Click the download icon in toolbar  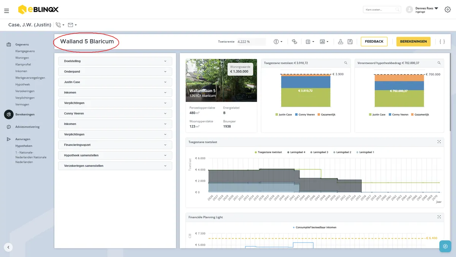point(340,42)
